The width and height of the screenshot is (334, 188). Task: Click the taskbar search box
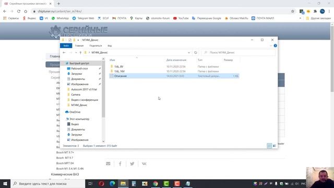point(47,183)
